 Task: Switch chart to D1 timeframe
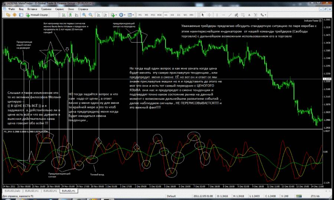pyautogui.click(x=179, y=15)
